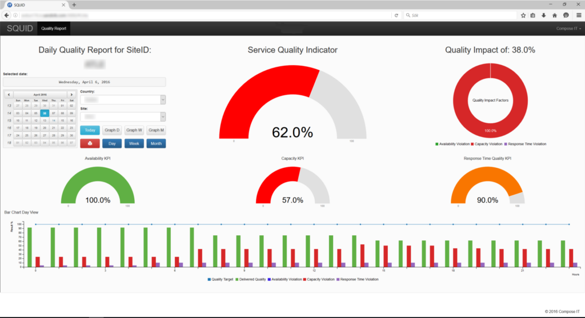This screenshot has height=318, width=585.
Task: Open the Quality Report nav tab
Action: tap(54, 29)
